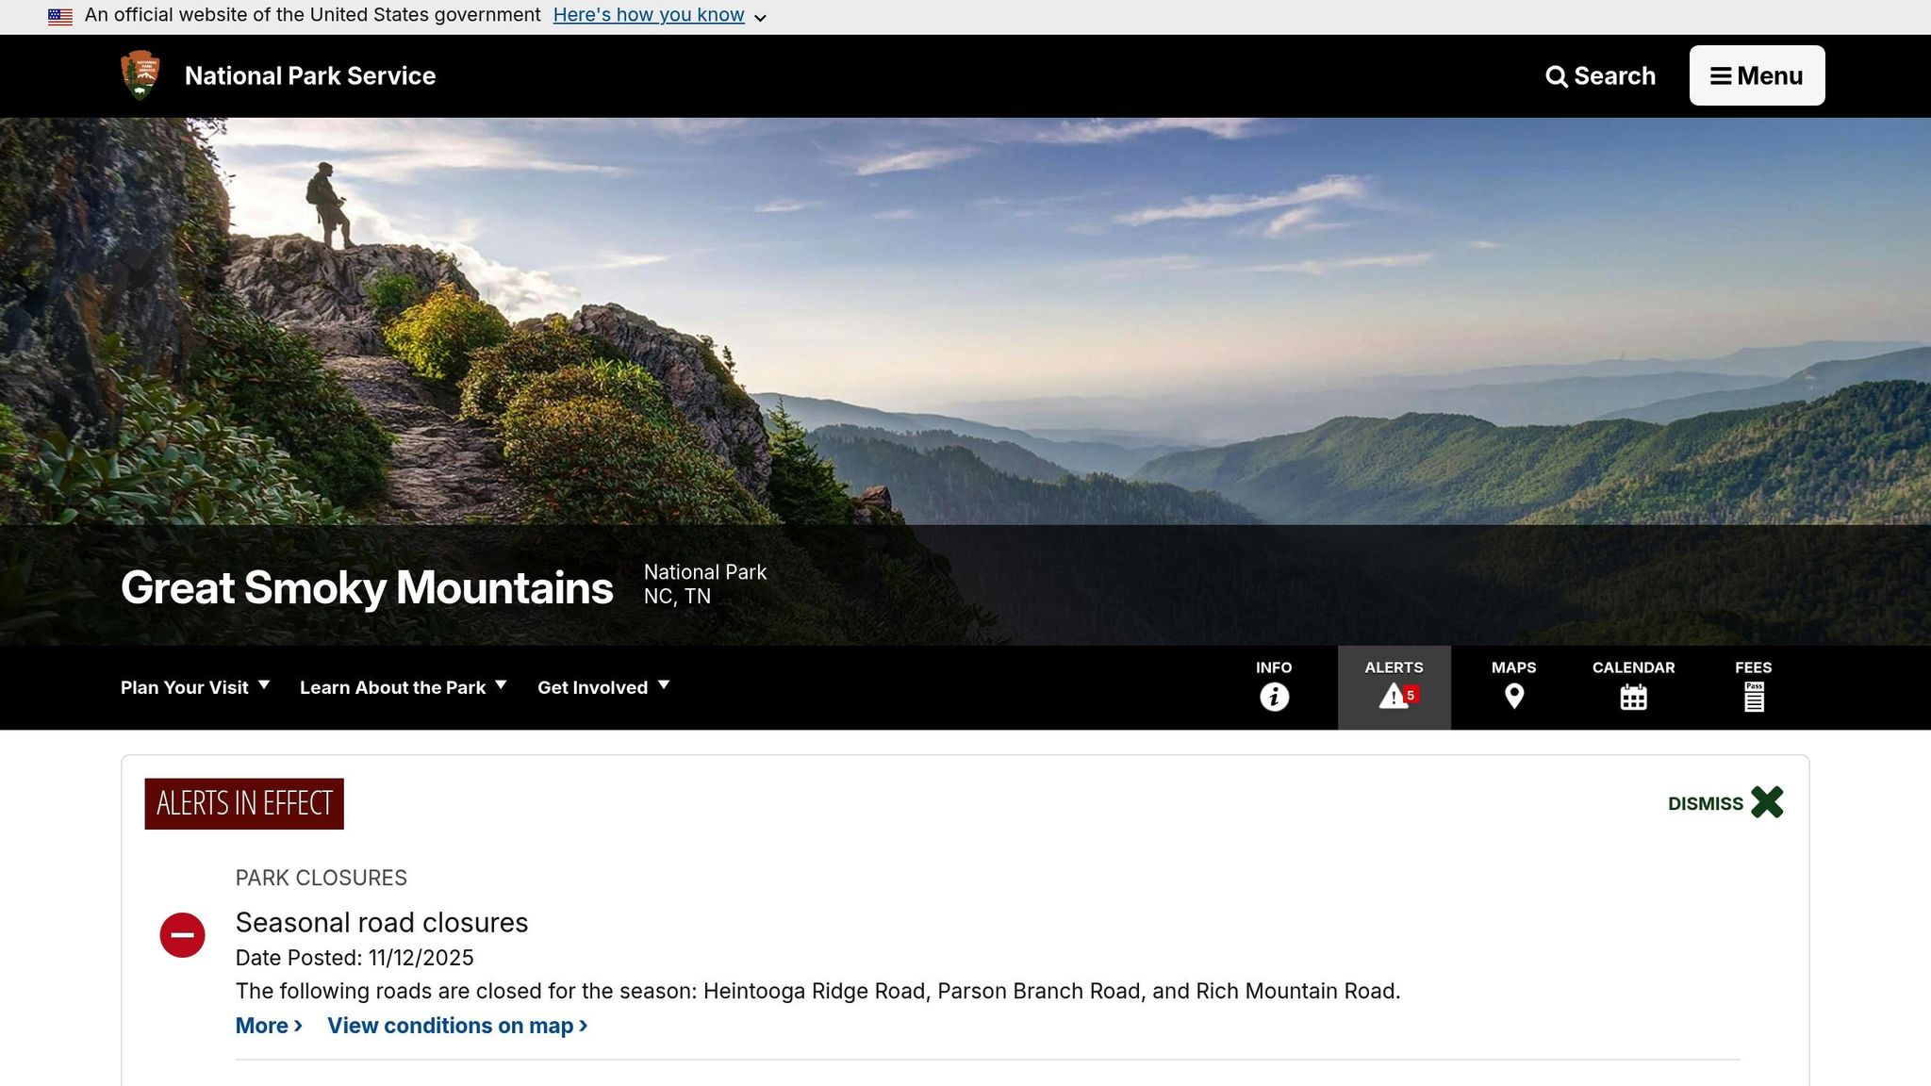Open the Calendar grid icon
Screen dimensions: 1931x1086
[x=1633, y=698]
